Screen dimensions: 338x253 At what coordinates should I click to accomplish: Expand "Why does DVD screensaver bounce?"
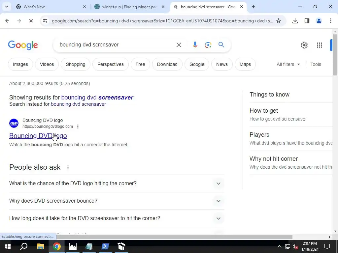click(117, 201)
